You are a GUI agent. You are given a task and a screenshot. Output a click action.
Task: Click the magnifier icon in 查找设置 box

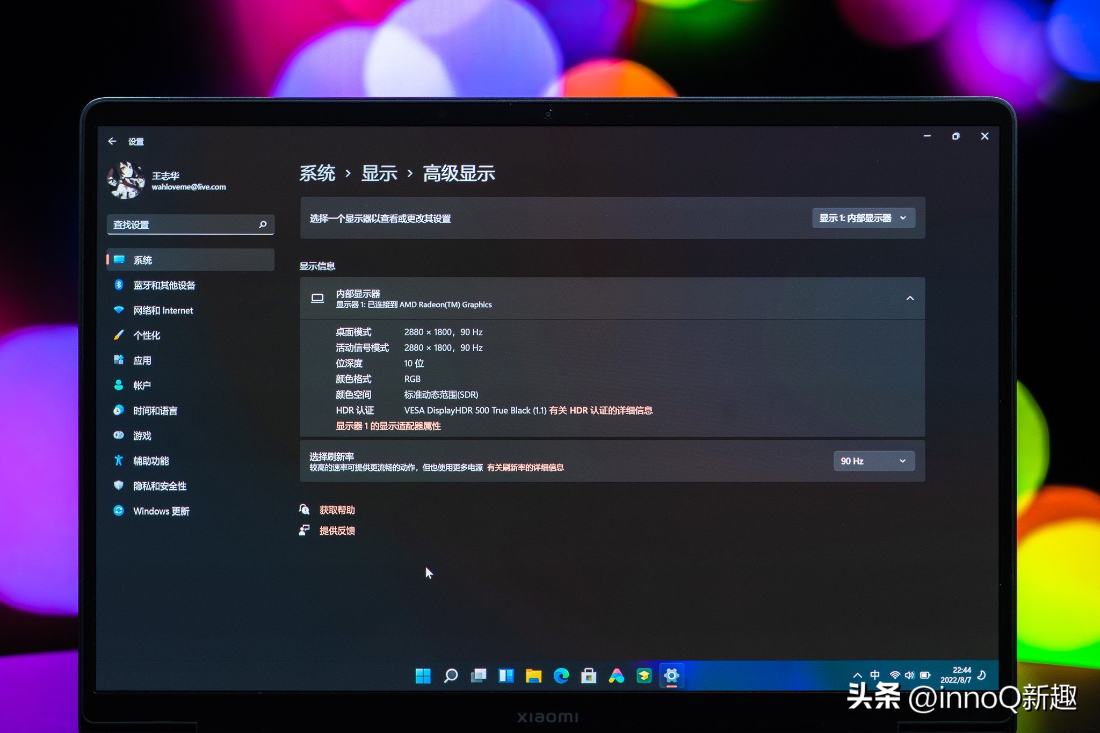[x=263, y=224]
